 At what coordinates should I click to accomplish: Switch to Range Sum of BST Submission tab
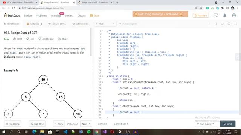(x=95, y=3)
